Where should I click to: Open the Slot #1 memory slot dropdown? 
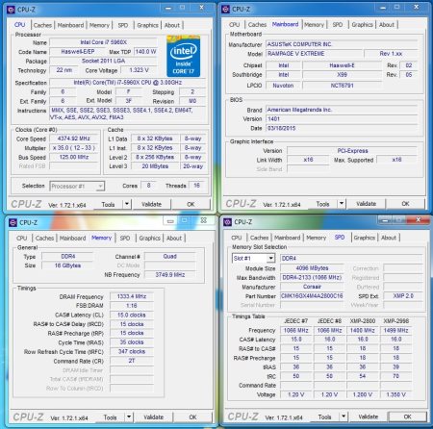point(253,258)
